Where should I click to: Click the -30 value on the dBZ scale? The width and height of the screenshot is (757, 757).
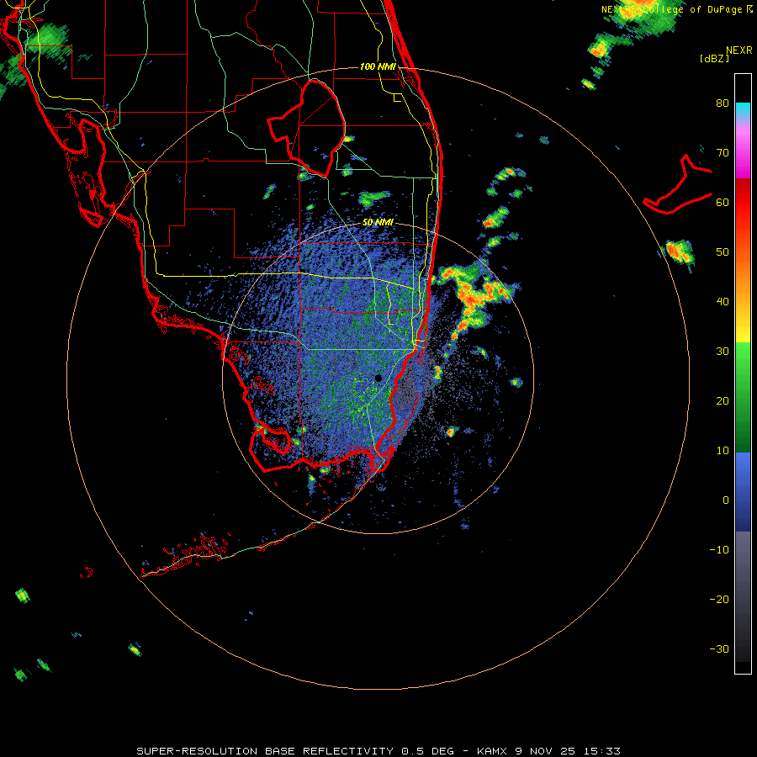(719, 648)
